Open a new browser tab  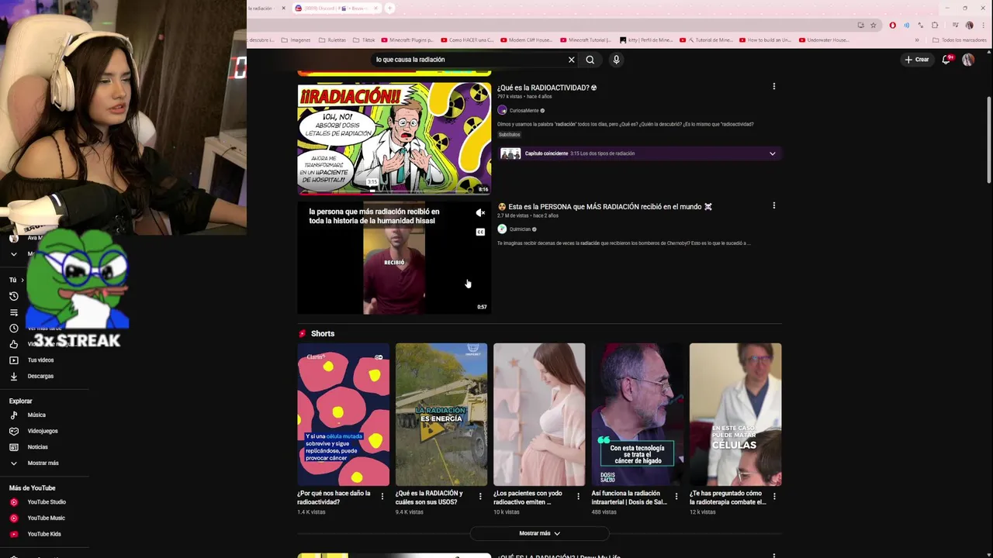pyautogui.click(x=389, y=8)
